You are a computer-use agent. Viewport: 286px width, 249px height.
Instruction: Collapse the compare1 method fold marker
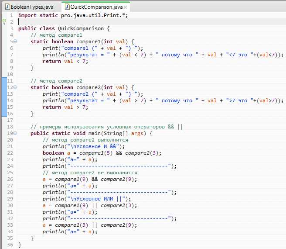[15, 41]
